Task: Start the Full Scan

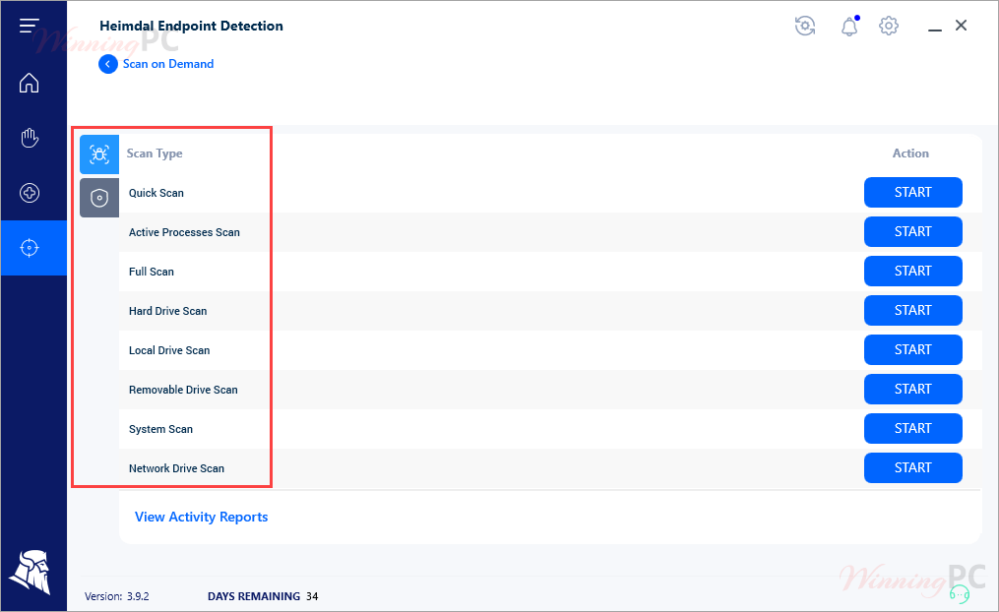Action: click(913, 272)
